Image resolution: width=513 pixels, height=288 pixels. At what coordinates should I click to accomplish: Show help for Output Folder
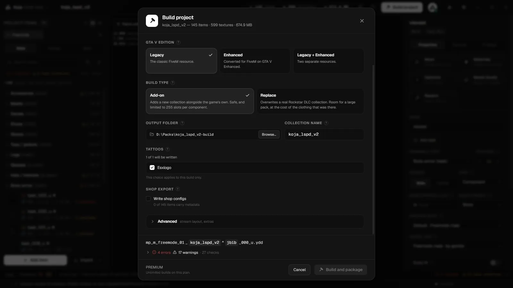[x=182, y=123]
